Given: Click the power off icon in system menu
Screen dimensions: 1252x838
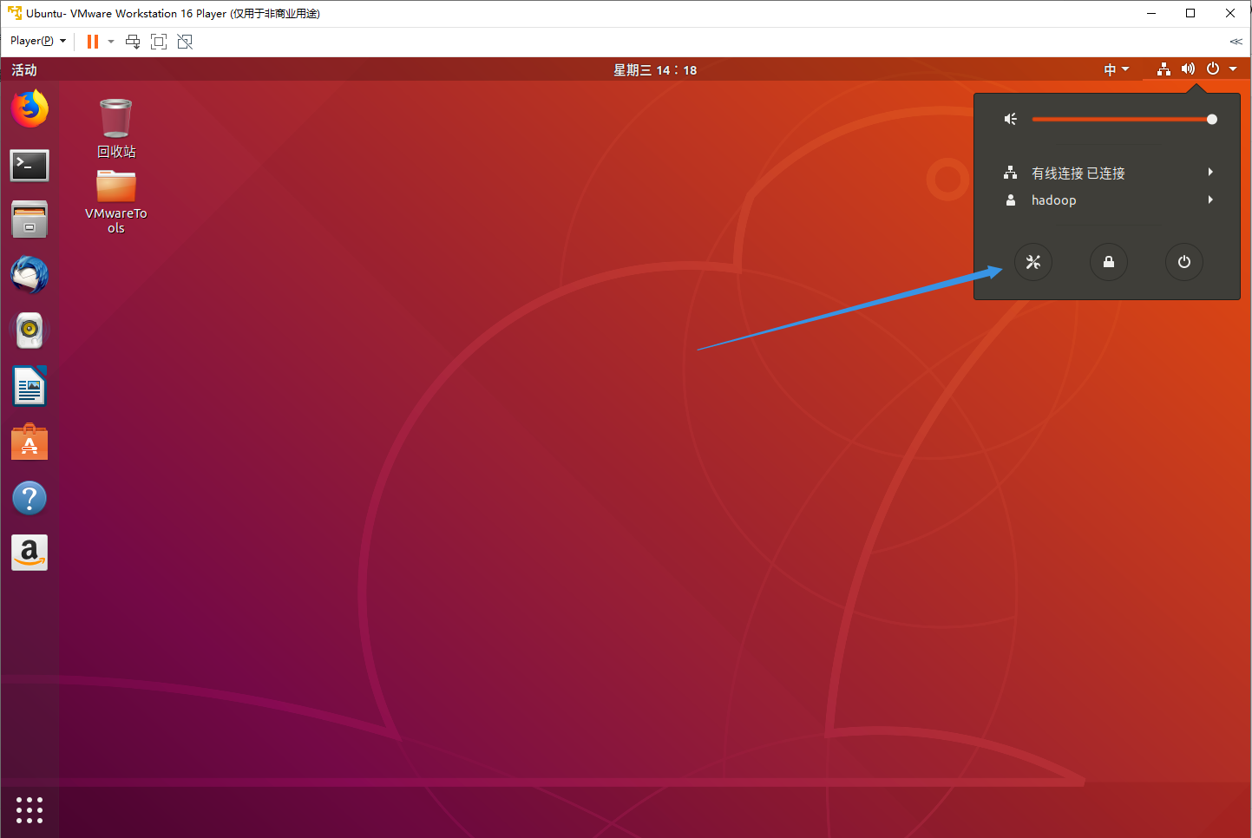Looking at the screenshot, I should [x=1183, y=262].
